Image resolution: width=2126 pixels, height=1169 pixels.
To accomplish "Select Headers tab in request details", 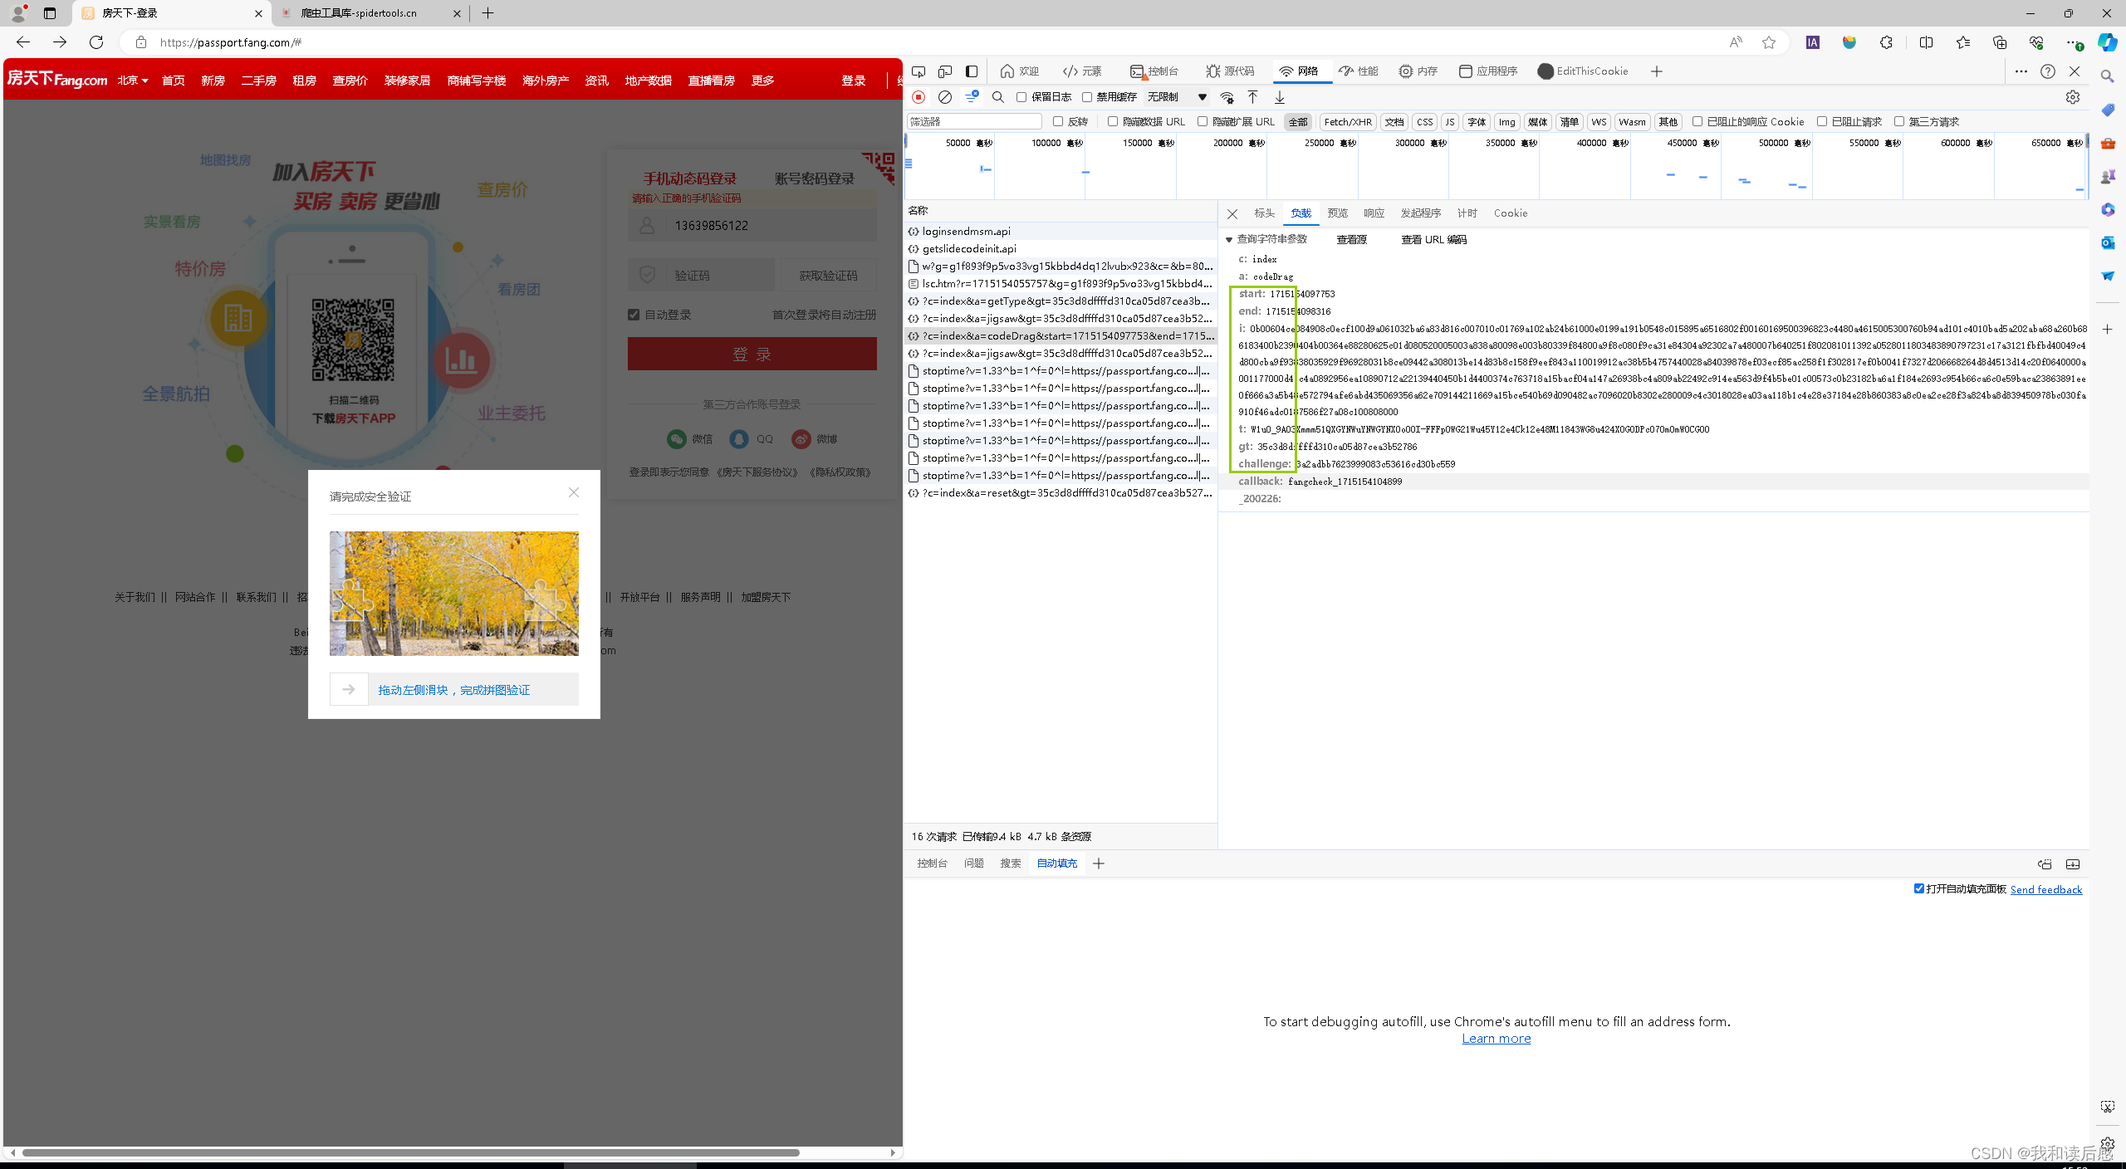I will pyautogui.click(x=1264, y=213).
